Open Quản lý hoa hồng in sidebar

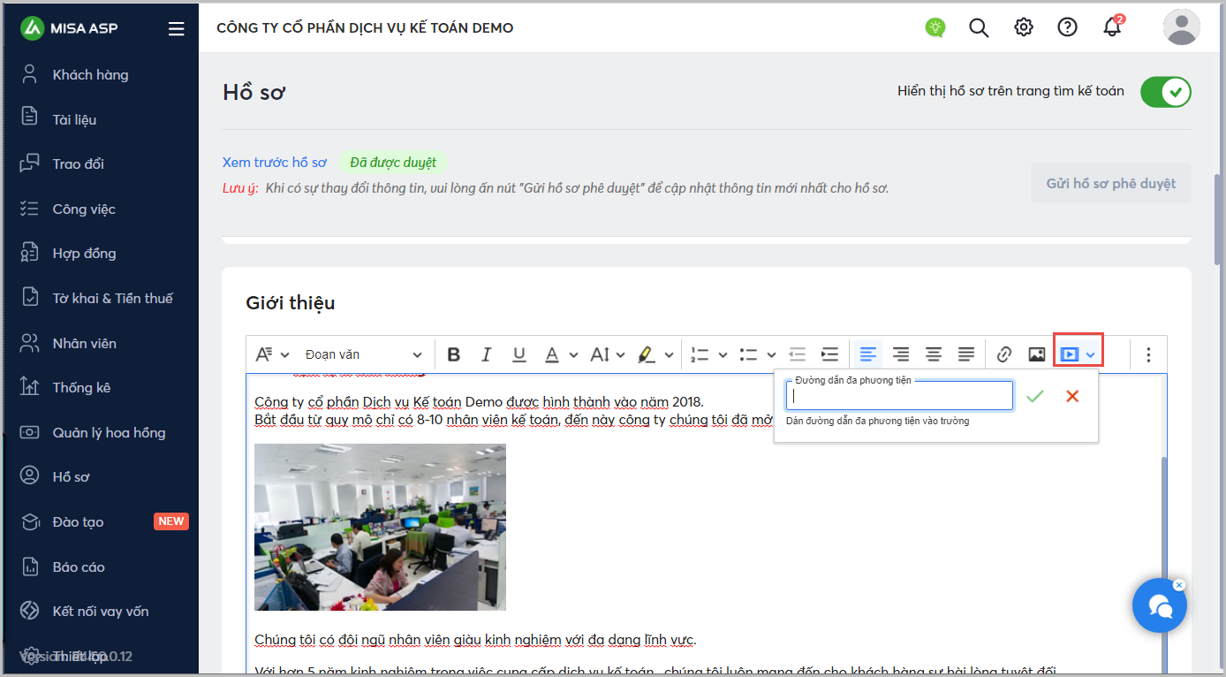[109, 432]
